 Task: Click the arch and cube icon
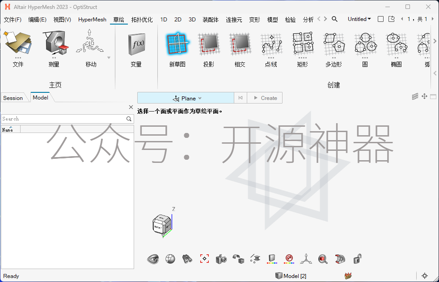(x=238, y=259)
